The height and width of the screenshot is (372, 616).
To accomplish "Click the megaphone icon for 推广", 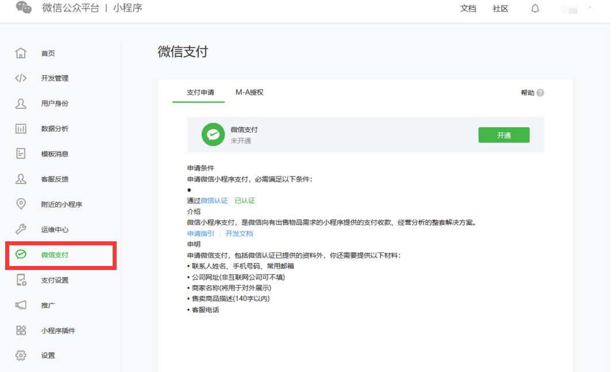I will click(x=21, y=305).
